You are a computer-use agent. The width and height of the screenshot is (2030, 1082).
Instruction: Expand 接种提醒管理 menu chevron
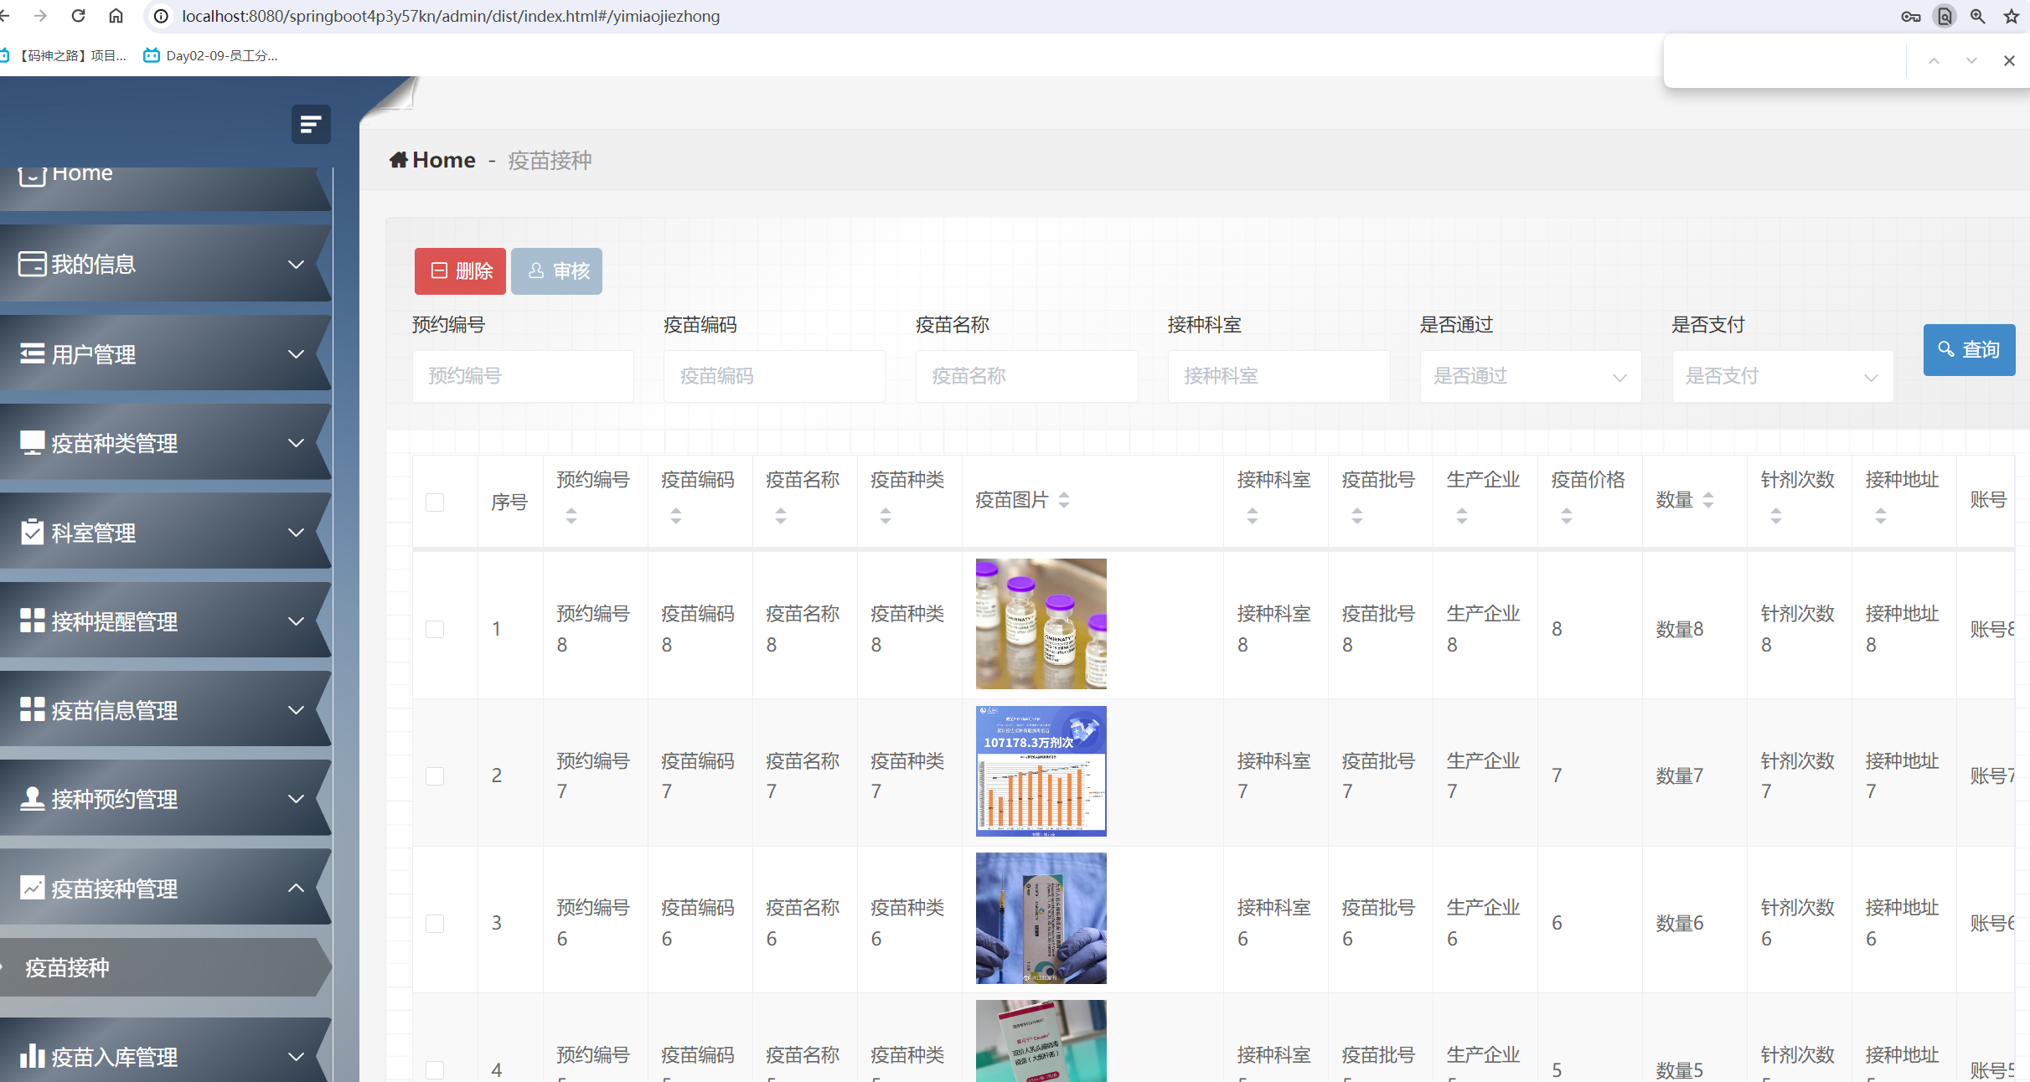296,621
